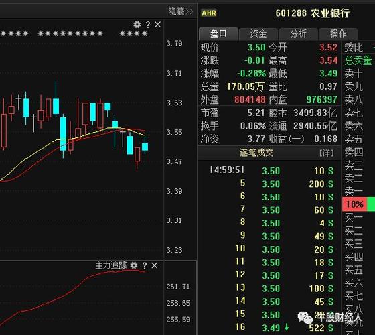The width and height of the screenshot is (375, 335).
Task: Click the 买一 order level
Action: 354,218
